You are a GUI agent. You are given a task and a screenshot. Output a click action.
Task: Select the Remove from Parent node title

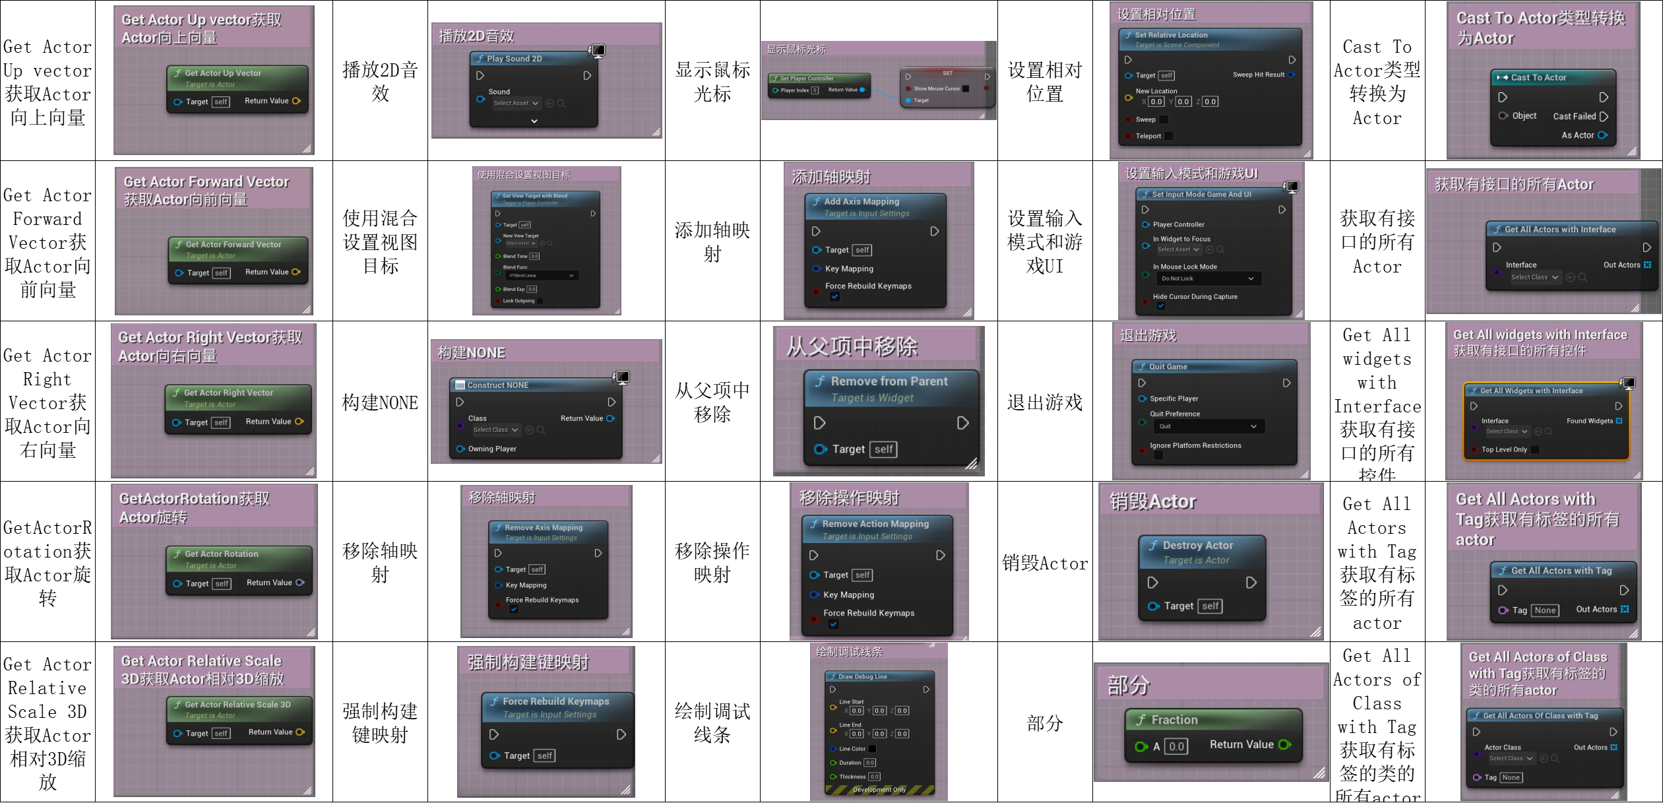(x=889, y=381)
